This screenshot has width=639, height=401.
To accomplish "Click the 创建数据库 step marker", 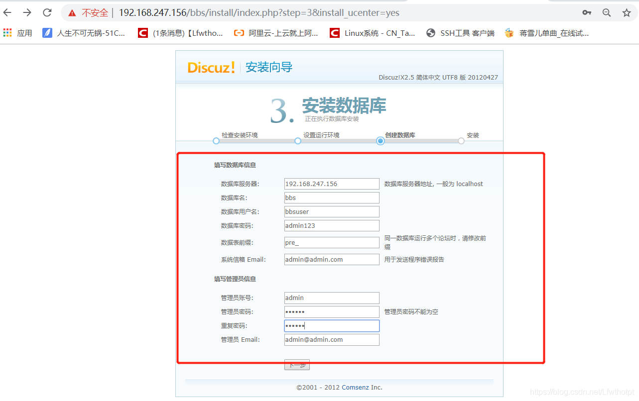I will 381,141.
